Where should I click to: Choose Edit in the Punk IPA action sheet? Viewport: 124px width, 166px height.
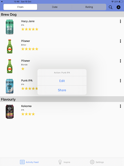[62, 81]
